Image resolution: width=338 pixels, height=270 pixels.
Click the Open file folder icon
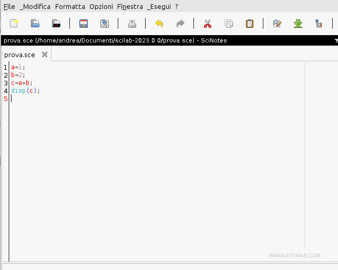tap(35, 24)
